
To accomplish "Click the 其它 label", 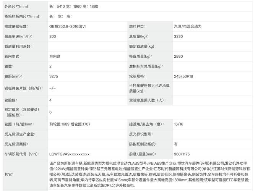I will (9, 175).
